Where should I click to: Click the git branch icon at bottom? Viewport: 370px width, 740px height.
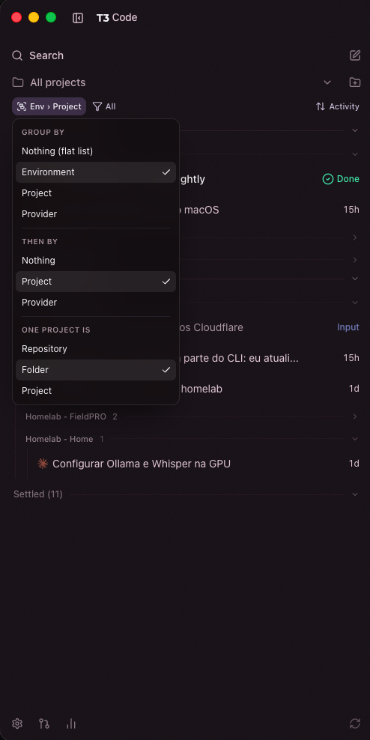point(44,724)
